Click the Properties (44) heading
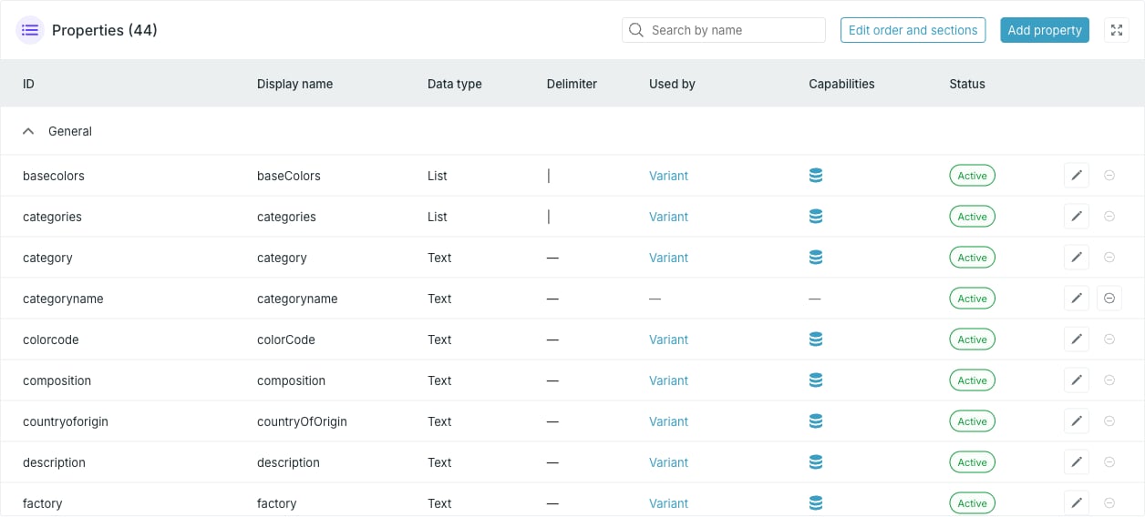The width and height of the screenshot is (1145, 517). [105, 30]
